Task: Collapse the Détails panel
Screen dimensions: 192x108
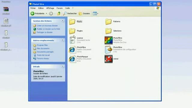Action: 63,66
